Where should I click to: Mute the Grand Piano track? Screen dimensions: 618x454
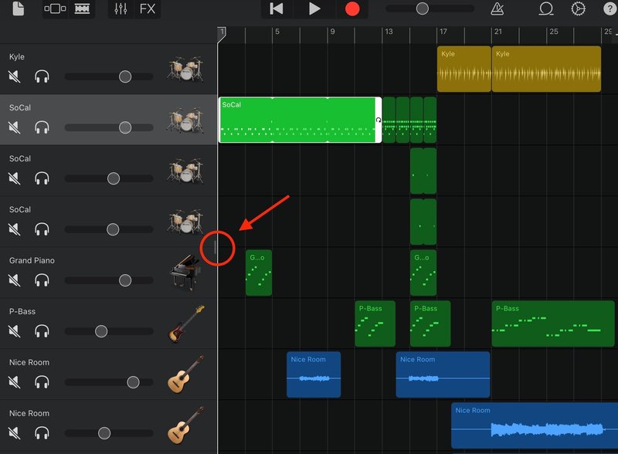point(15,280)
